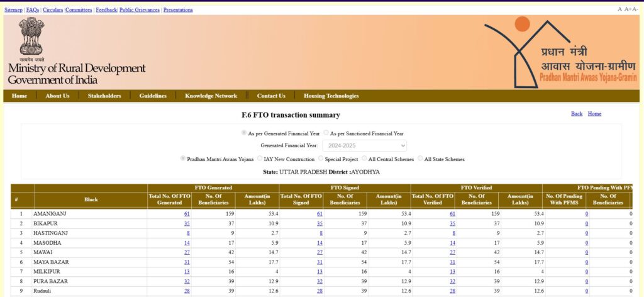This screenshot has height=297, width=644.
Task: Open the Housing Technologies menu
Action: (x=331, y=96)
